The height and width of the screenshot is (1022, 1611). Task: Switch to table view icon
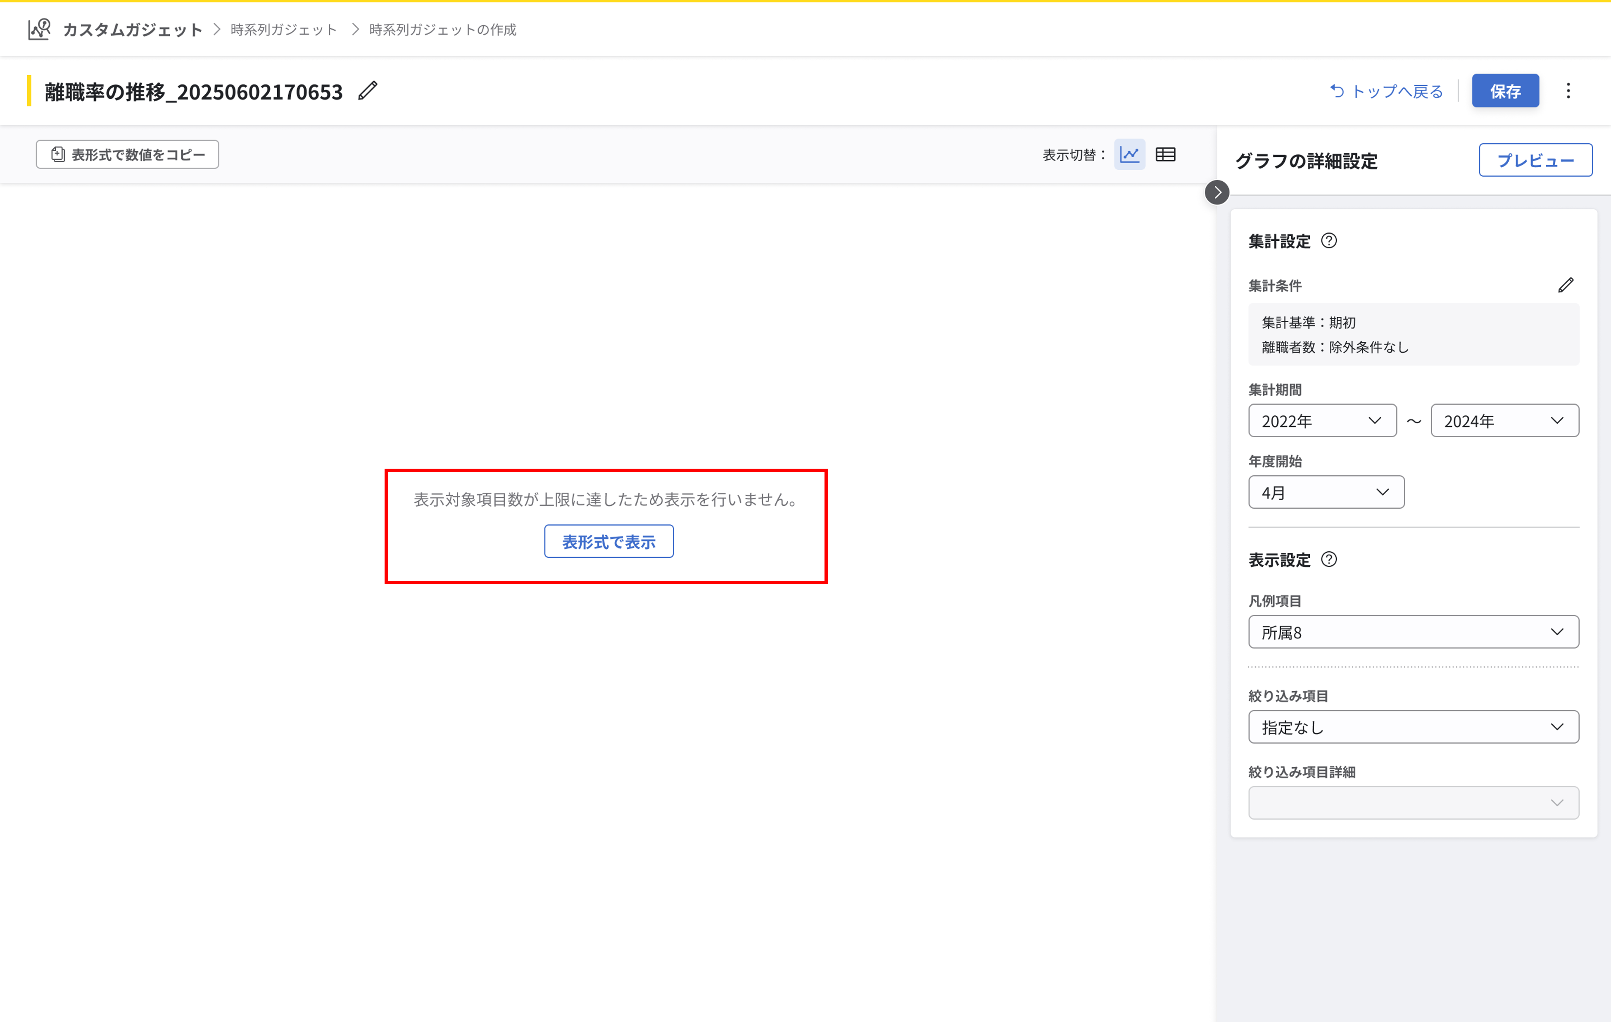point(1165,154)
